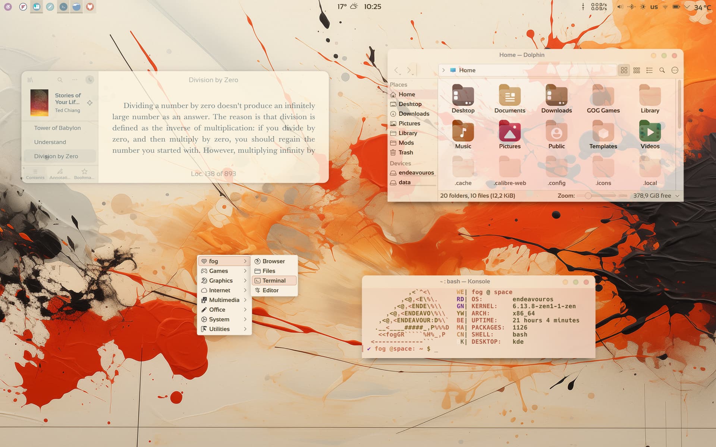Select chapter 'Division by Zero' in sidebar
Screen dimensions: 716x447
(x=60, y=156)
